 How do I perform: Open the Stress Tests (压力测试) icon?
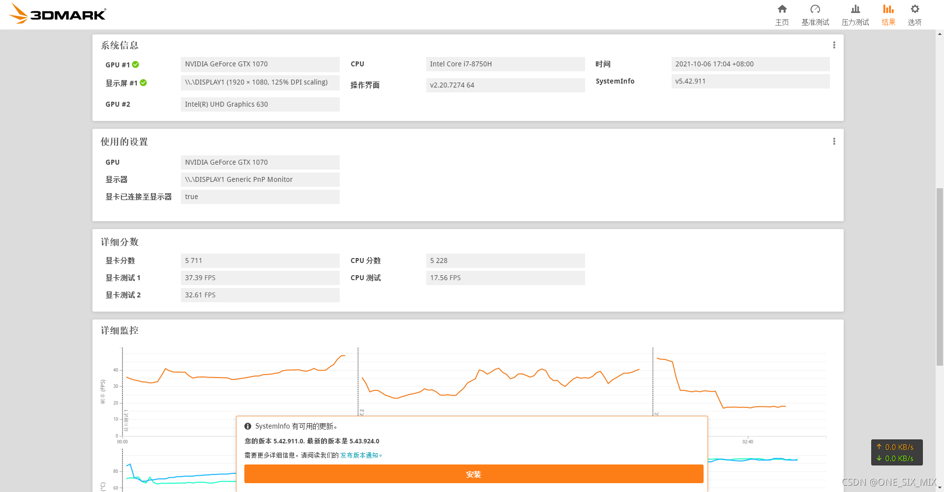coord(855,9)
